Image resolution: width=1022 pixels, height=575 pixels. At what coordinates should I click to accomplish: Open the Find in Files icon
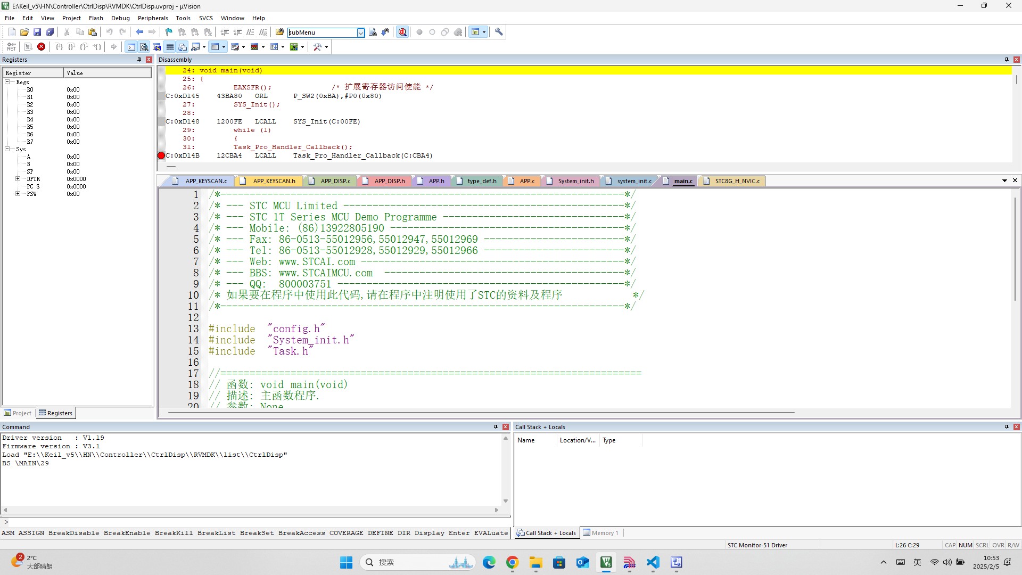[x=279, y=32]
